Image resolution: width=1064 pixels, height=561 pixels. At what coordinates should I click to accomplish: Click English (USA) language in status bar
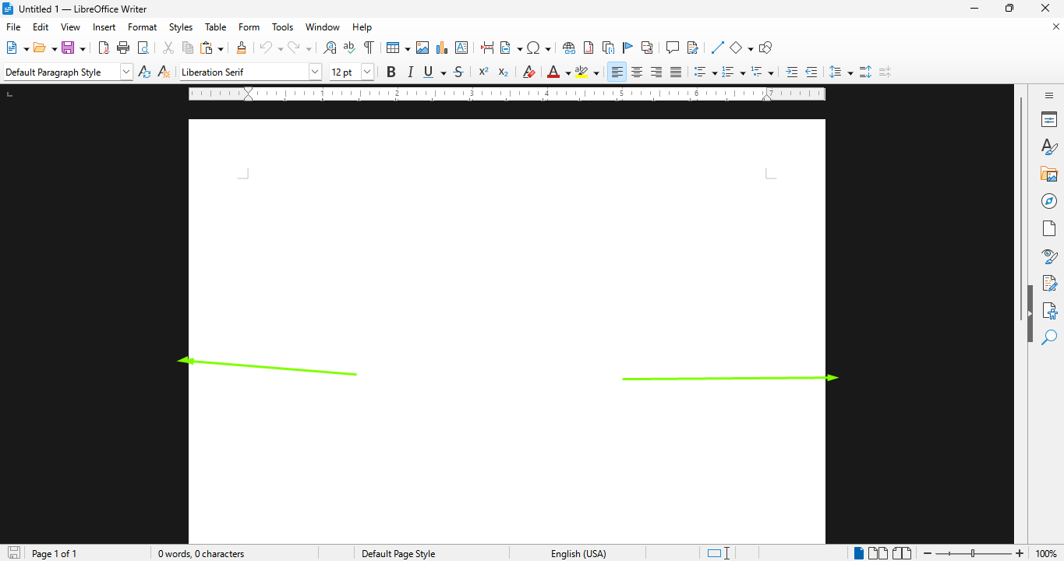(x=578, y=554)
